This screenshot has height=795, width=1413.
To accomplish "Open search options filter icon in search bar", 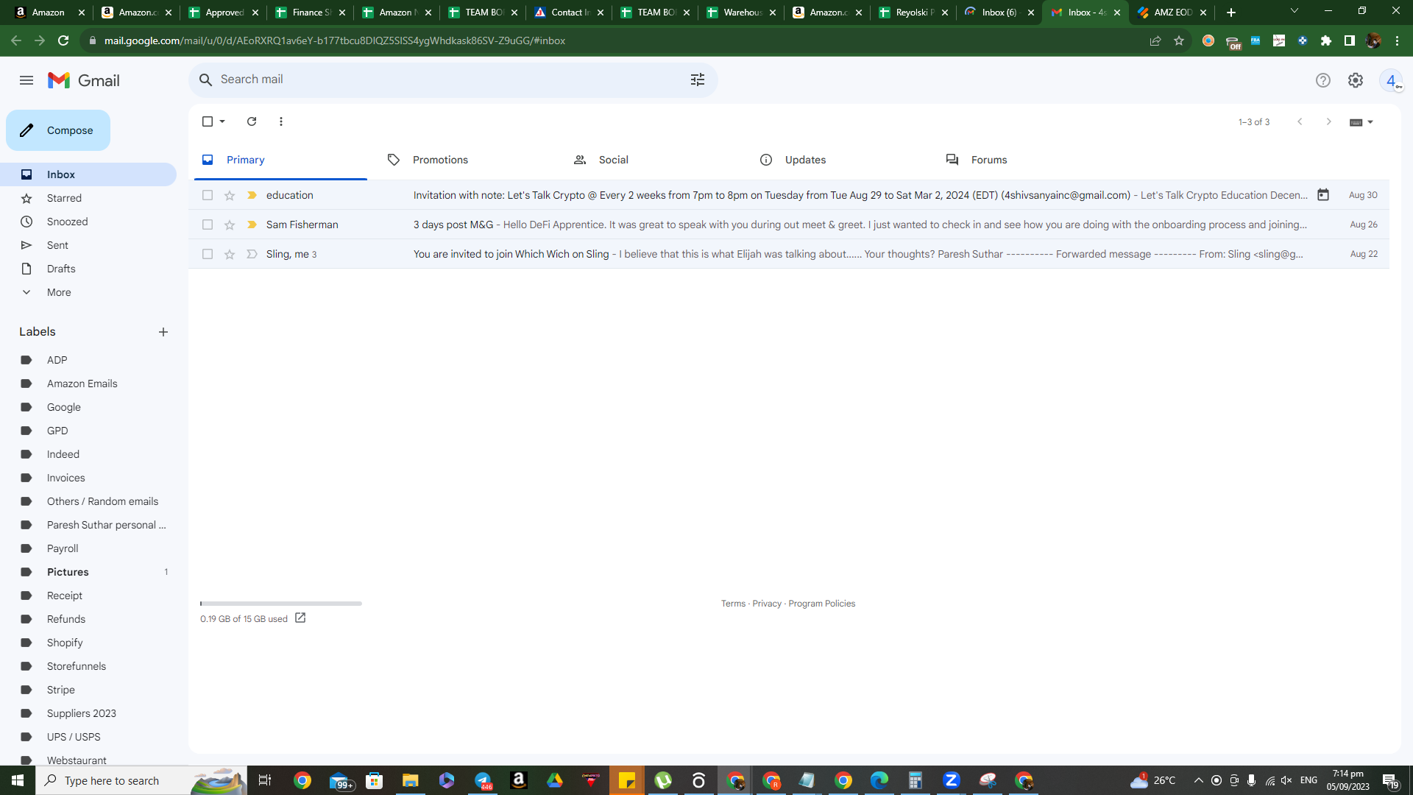I will click(698, 79).
